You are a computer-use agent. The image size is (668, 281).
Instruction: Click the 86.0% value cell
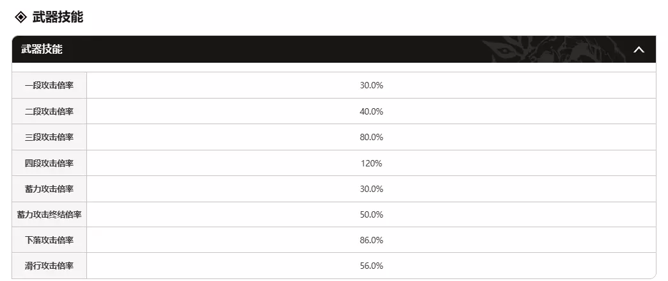pos(371,240)
